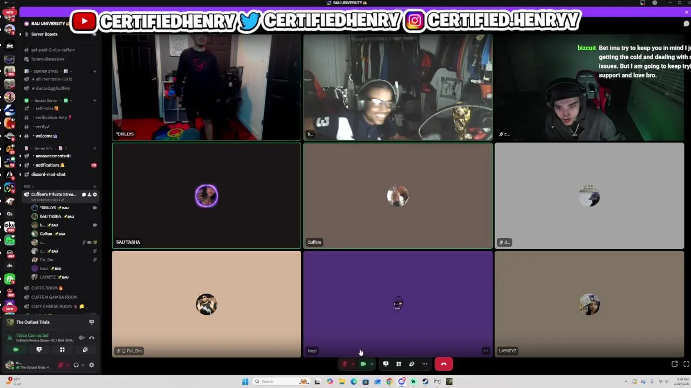Stream The Outlast Trials game
Viewport: 691px width, 388px height.
[91, 322]
